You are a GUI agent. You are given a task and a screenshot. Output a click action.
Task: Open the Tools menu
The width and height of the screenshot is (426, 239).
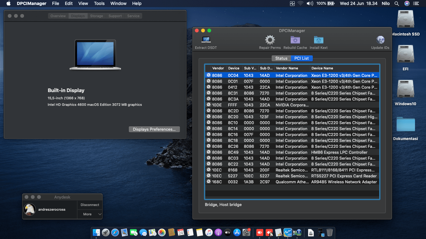pos(99,3)
